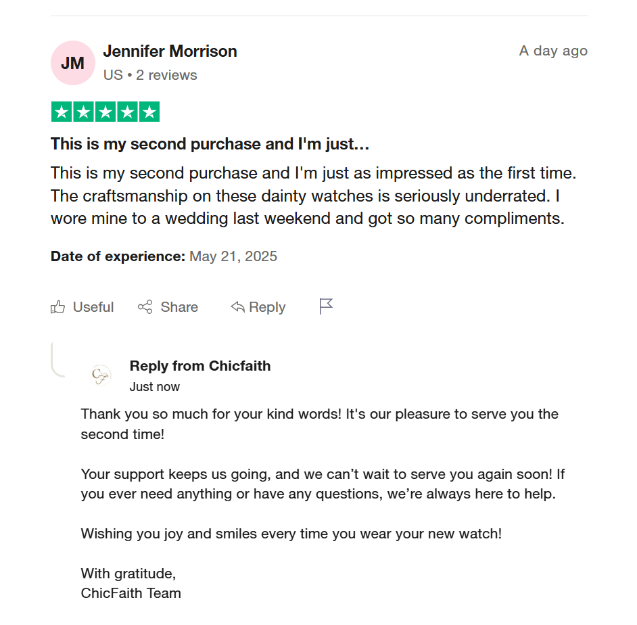The width and height of the screenshot is (637, 625).
Task: Click the Share network icon
Action: tap(145, 307)
